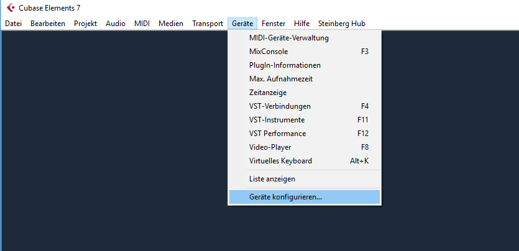Open the Fenster menu
The height and width of the screenshot is (251, 519).
click(x=273, y=24)
